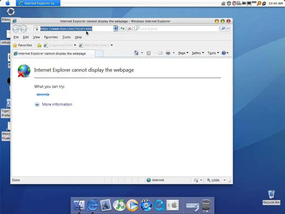The height and width of the screenshot is (214, 285).
Task: Open the Favorites menu
Action: pyautogui.click(x=51, y=37)
